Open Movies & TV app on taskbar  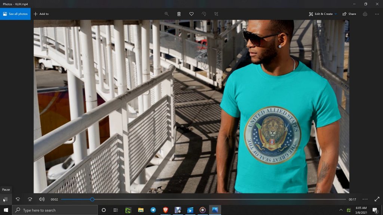point(190,210)
